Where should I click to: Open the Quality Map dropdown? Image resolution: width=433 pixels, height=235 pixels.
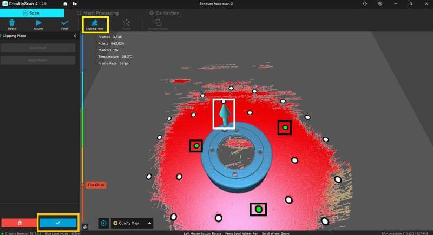point(132,223)
